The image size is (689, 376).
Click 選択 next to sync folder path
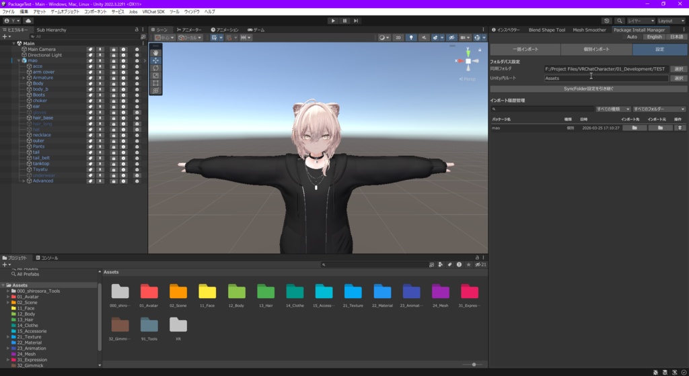coord(679,68)
